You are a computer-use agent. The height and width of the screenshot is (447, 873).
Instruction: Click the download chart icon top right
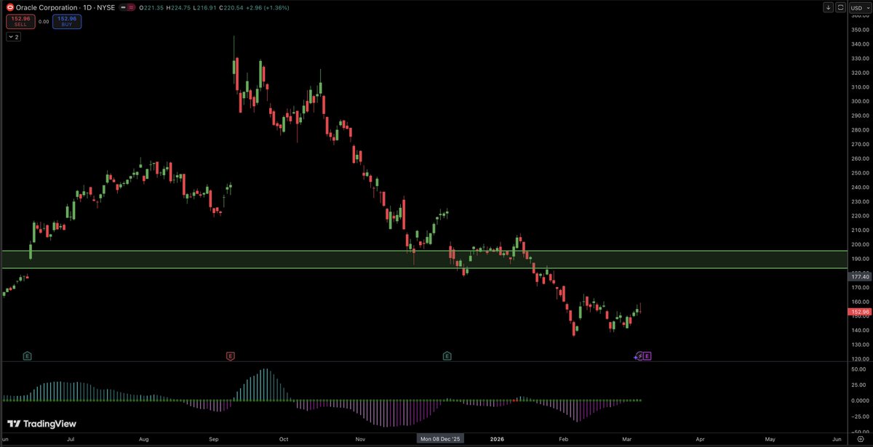click(x=828, y=7)
